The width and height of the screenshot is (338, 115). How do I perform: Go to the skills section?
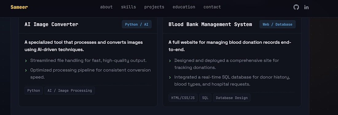[128, 7]
